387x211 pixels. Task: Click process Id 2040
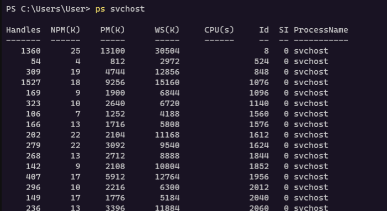(259, 198)
